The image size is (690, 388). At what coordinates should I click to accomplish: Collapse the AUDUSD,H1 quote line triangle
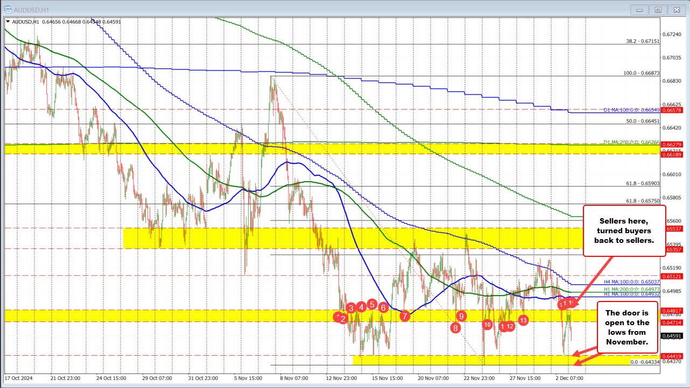pos(9,21)
